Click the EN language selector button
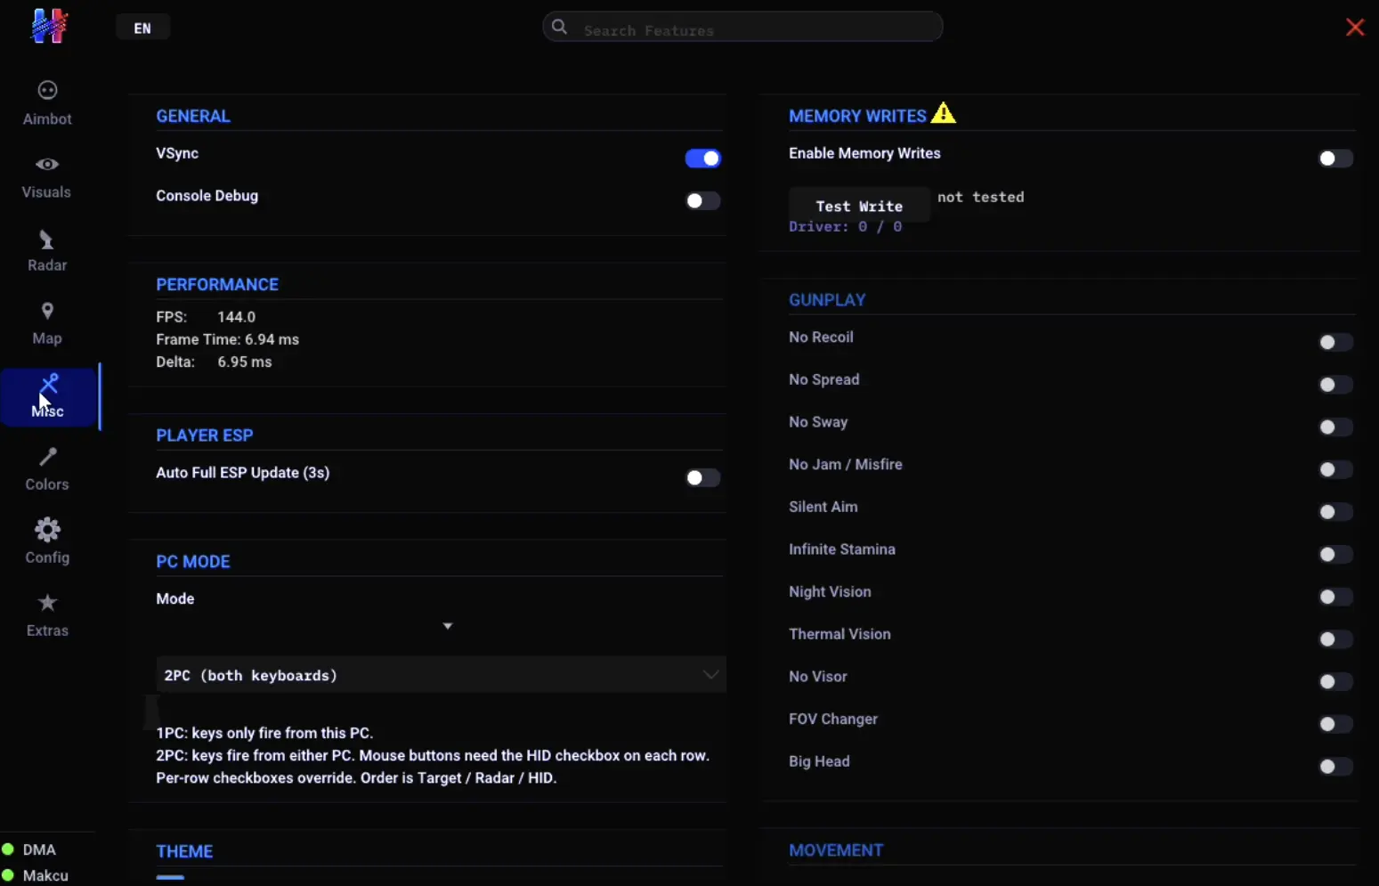This screenshot has height=886, width=1379. click(x=142, y=28)
